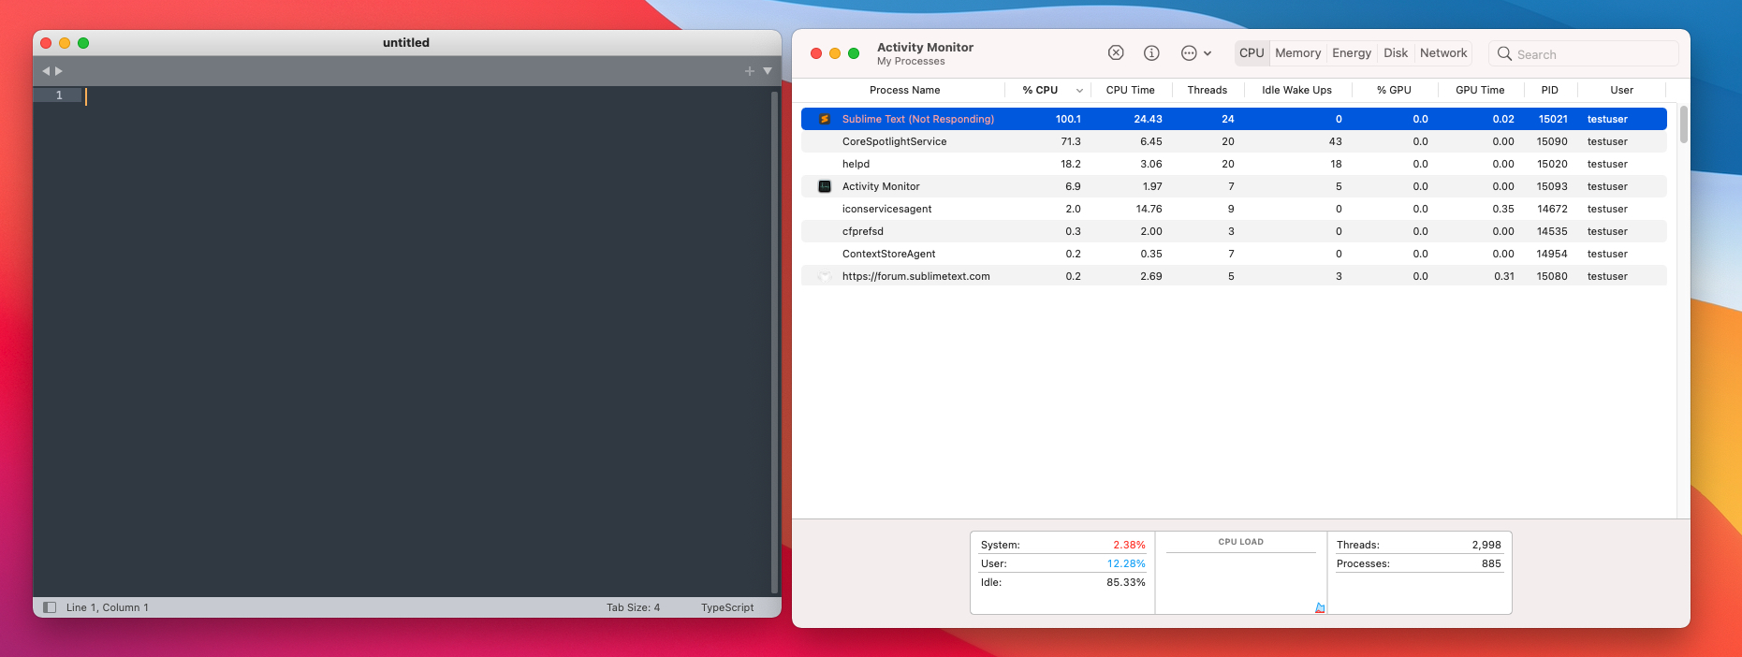
Task: Go forward with the right tab arrow in Sublime
Action: point(59,71)
